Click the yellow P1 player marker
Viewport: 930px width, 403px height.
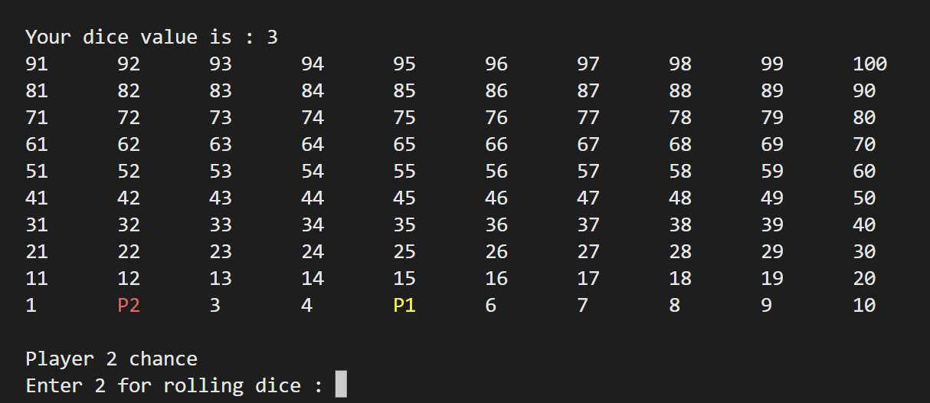(x=404, y=305)
